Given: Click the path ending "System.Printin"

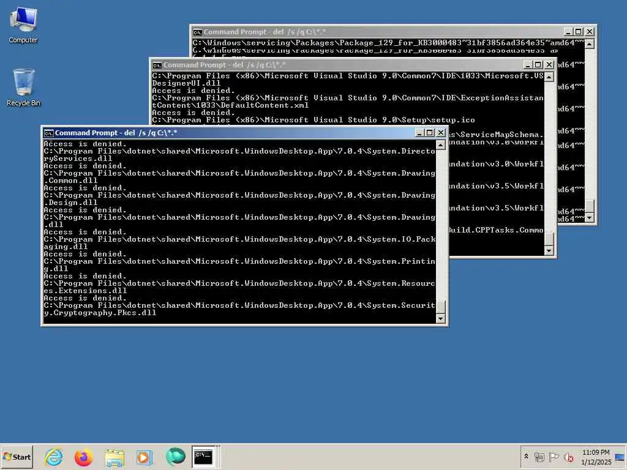Looking at the screenshot, I should click(239, 261).
